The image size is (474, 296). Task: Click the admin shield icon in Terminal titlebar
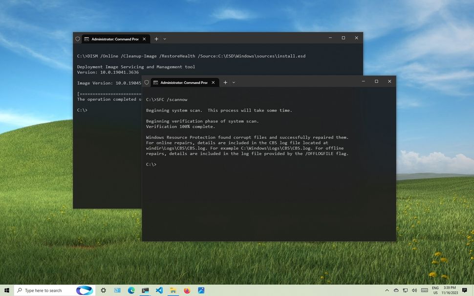point(147,82)
